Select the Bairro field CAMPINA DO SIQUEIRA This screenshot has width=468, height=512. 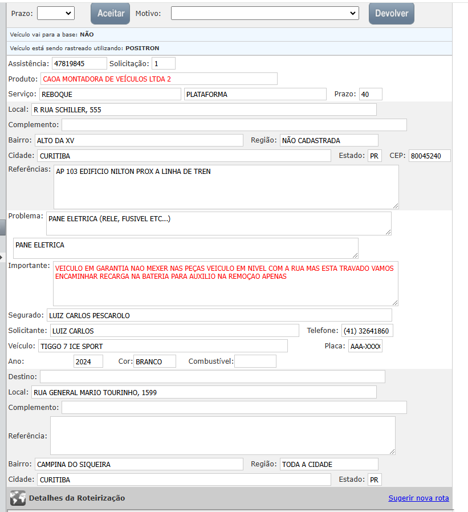pyautogui.click(x=139, y=464)
